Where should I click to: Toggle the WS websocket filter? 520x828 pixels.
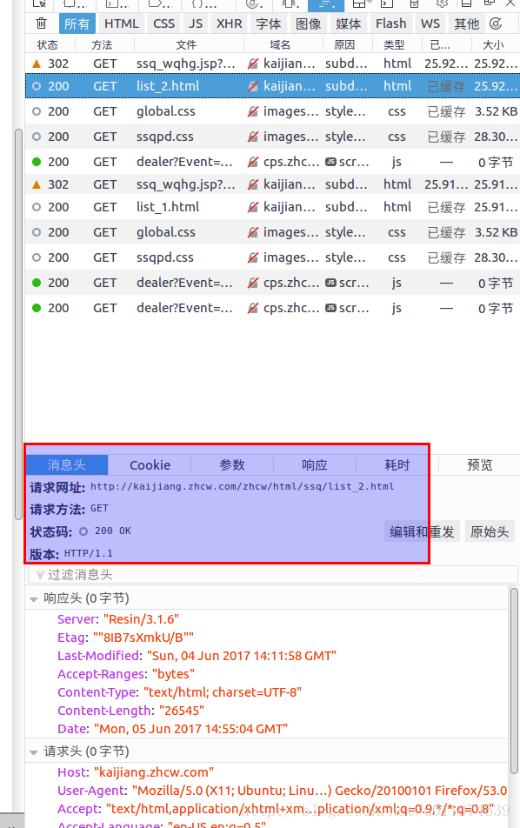point(430,23)
